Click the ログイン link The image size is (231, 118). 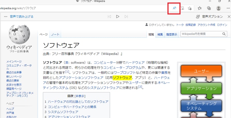coord(222,25)
